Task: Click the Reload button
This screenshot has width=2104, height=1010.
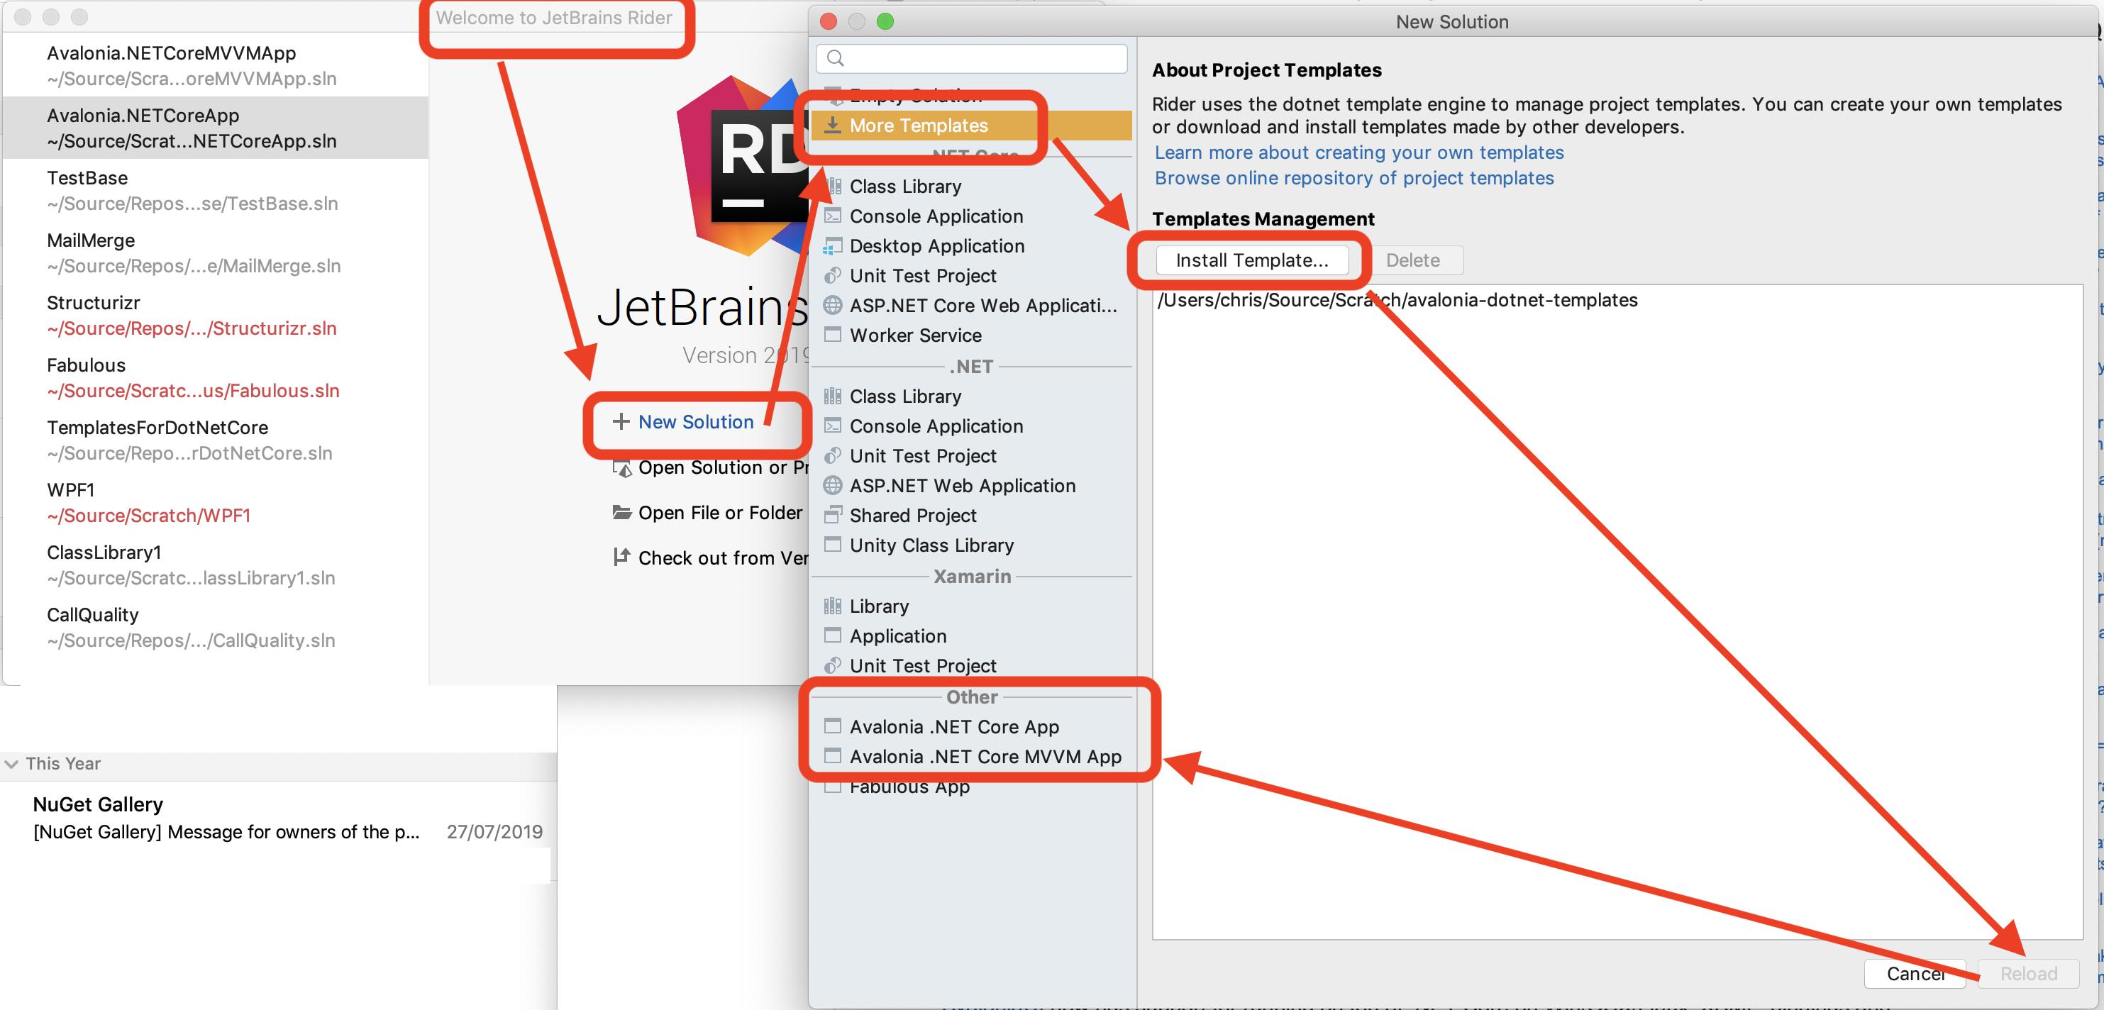Action: click(x=2029, y=973)
